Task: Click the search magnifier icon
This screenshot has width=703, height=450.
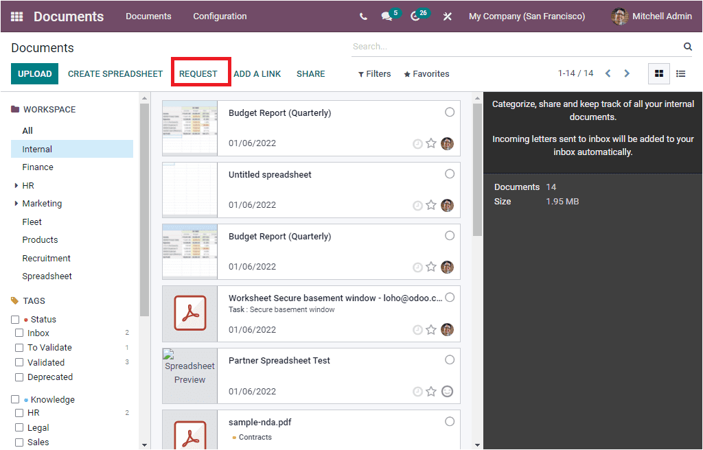Action: point(687,47)
